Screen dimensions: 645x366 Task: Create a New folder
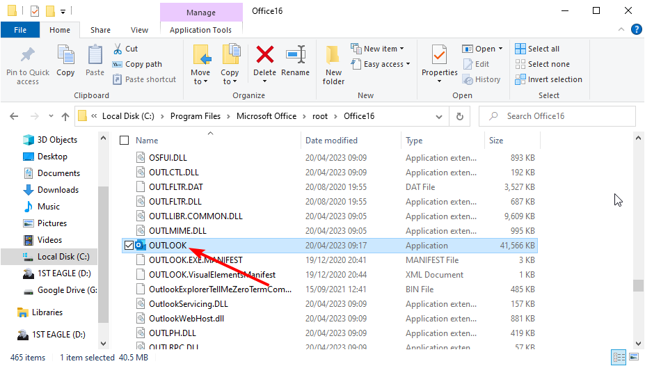(x=333, y=65)
